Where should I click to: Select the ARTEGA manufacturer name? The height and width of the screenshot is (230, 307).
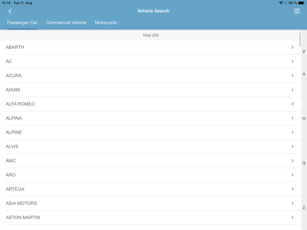tap(15, 189)
